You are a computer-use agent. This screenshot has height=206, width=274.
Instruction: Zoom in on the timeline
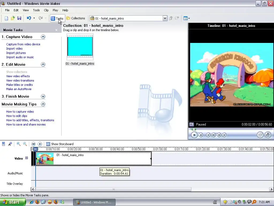18,144
